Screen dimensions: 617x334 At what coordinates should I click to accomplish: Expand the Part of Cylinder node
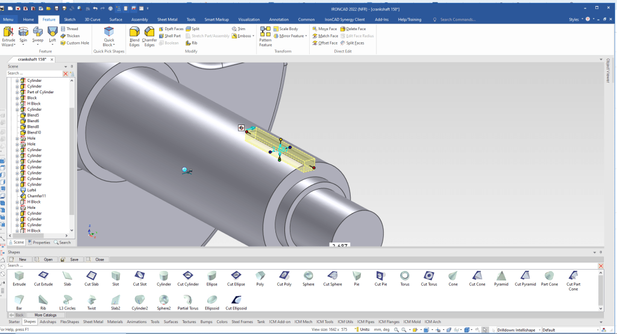(x=17, y=92)
